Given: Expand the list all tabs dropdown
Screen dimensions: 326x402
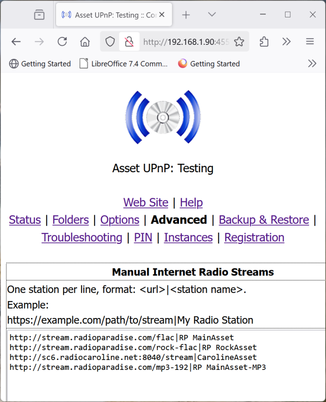Looking at the screenshot, I should [212, 15].
